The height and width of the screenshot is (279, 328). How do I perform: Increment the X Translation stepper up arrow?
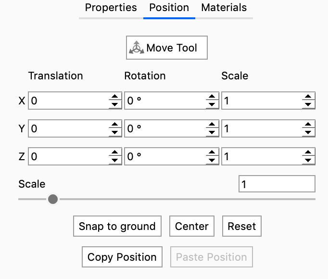pyautogui.click(x=114, y=98)
